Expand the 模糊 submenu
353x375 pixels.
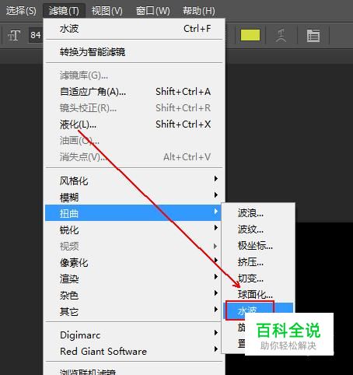click(133, 197)
